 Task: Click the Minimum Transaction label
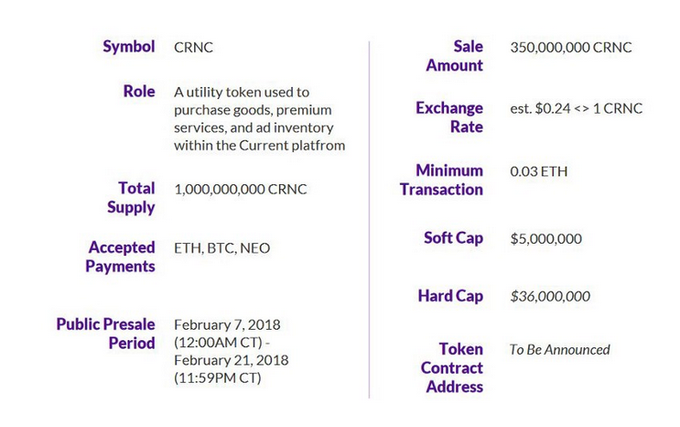448,180
